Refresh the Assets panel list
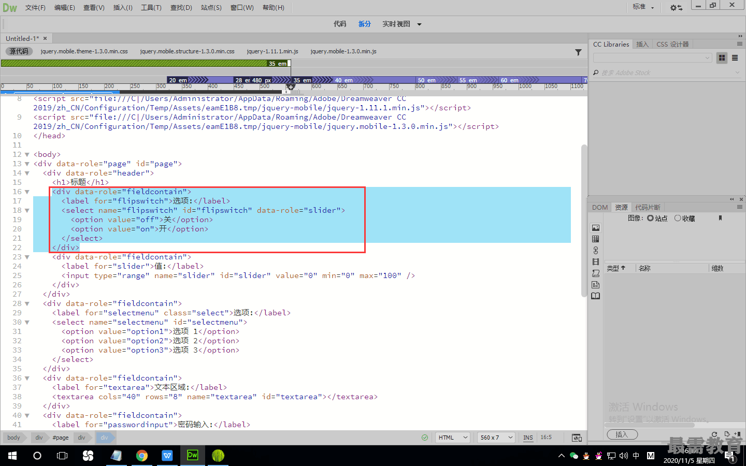 [x=714, y=434]
